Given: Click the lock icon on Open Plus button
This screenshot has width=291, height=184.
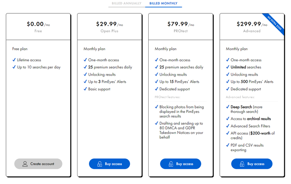Looking at the screenshot, I should 100,164.
